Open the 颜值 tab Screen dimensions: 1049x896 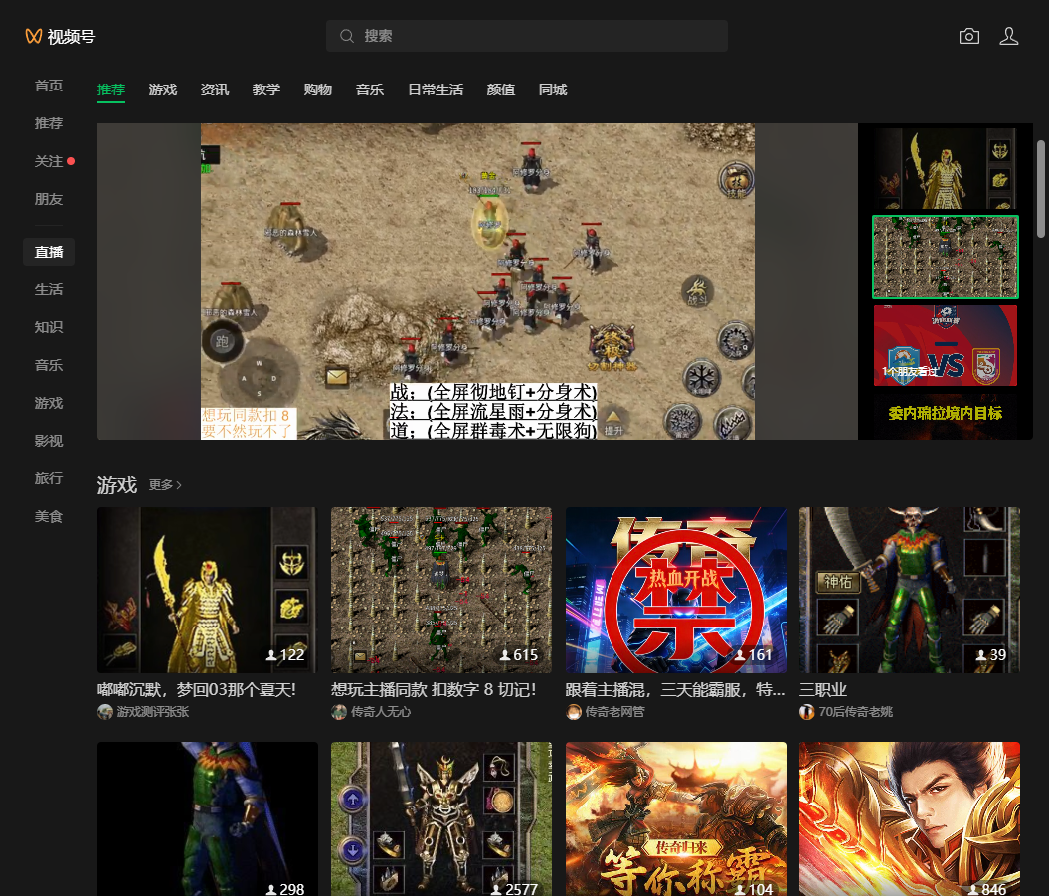[x=501, y=90]
